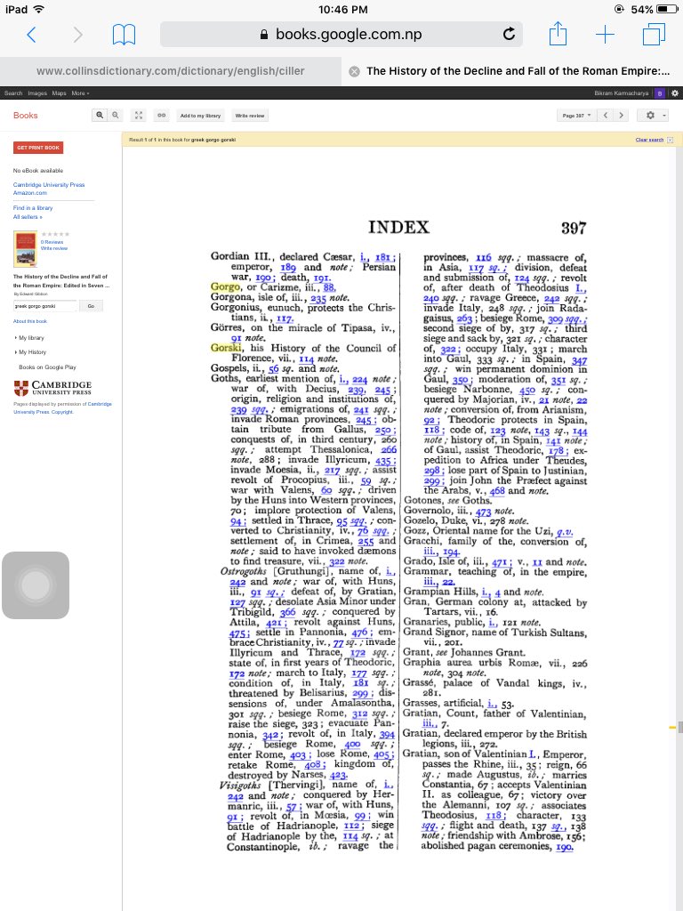
Task: Open All sellers link
Action: coord(28,217)
